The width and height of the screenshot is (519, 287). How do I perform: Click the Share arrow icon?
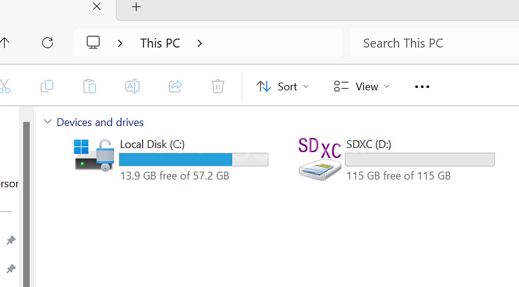click(x=175, y=86)
